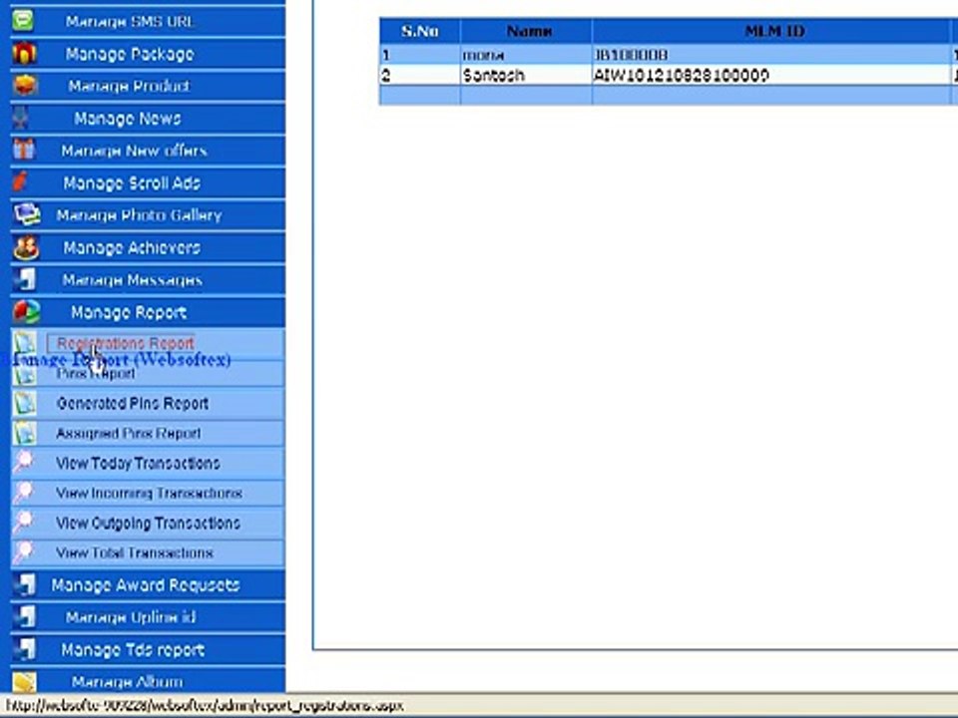Click the Manage Upline id icon

coord(24,617)
